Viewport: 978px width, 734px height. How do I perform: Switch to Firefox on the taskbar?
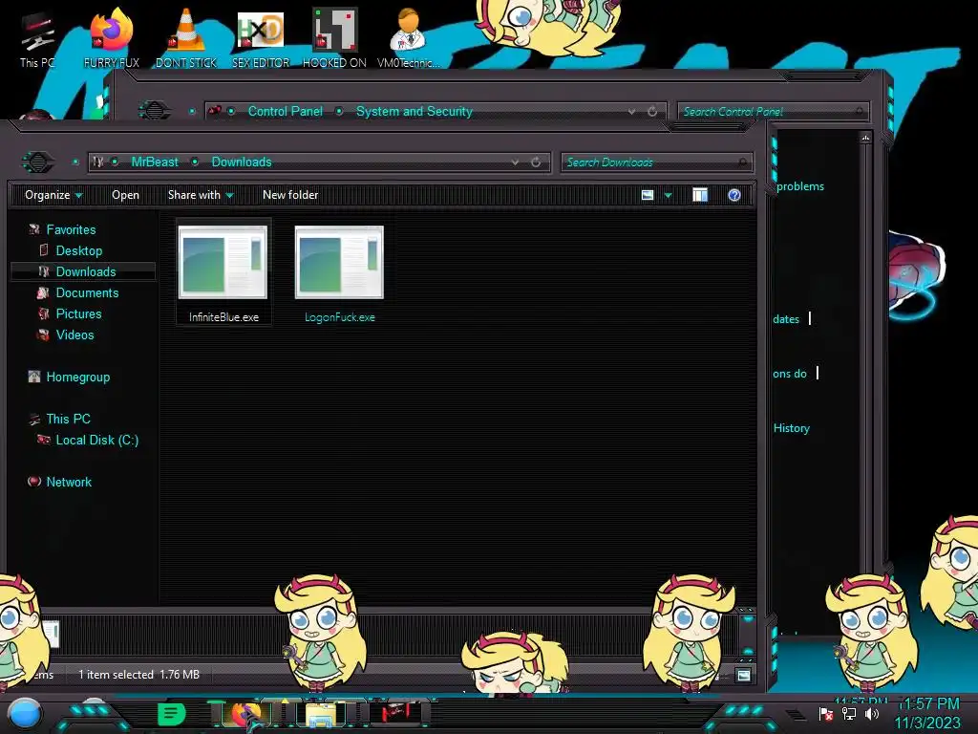click(x=246, y=713)
